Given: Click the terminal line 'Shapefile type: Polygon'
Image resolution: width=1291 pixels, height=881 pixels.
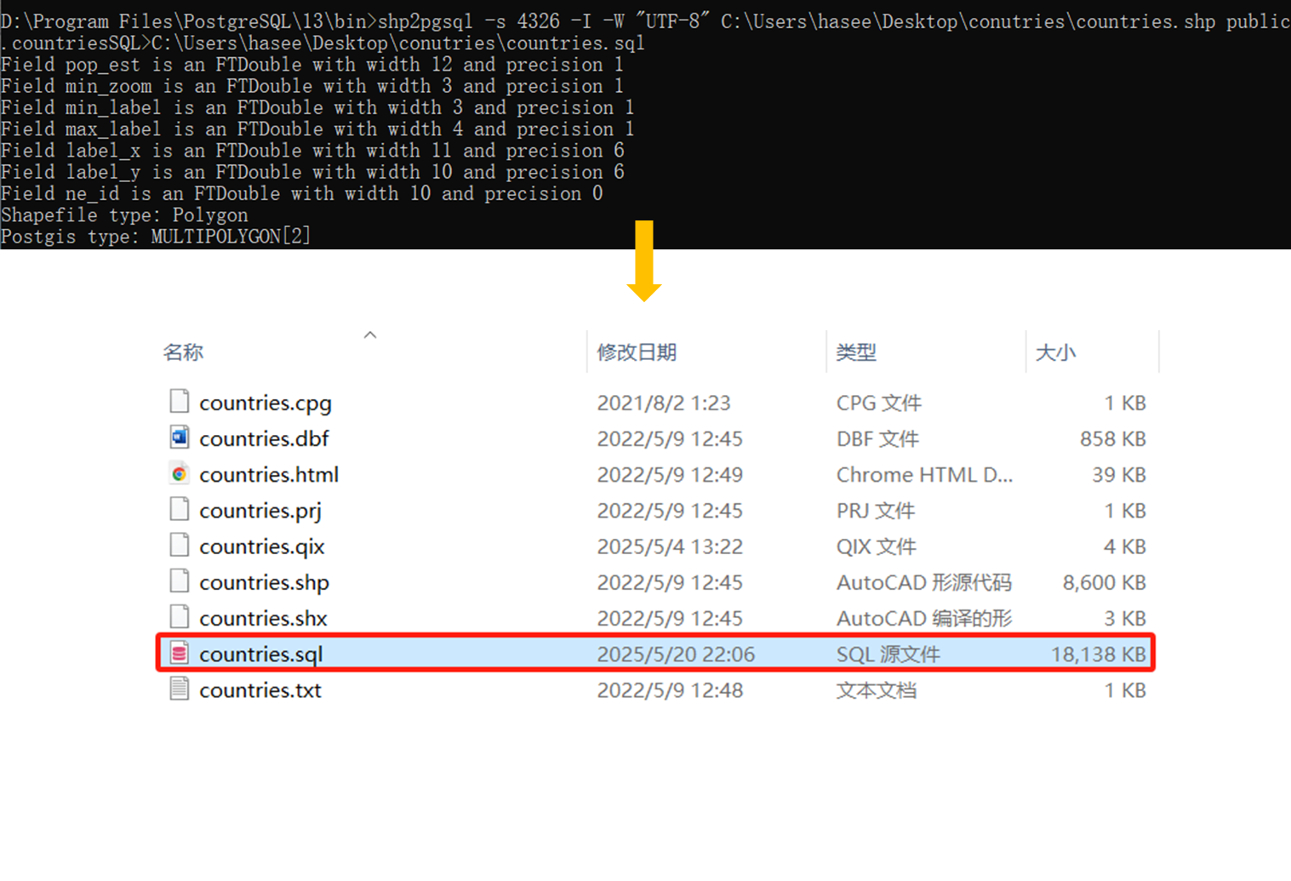Looking at the screenshot, I should click(124, 215).
